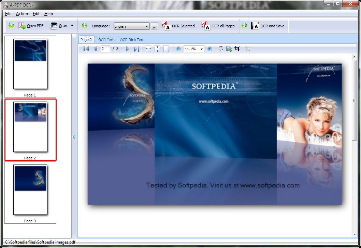Click the page number input field

pos(105,49)
